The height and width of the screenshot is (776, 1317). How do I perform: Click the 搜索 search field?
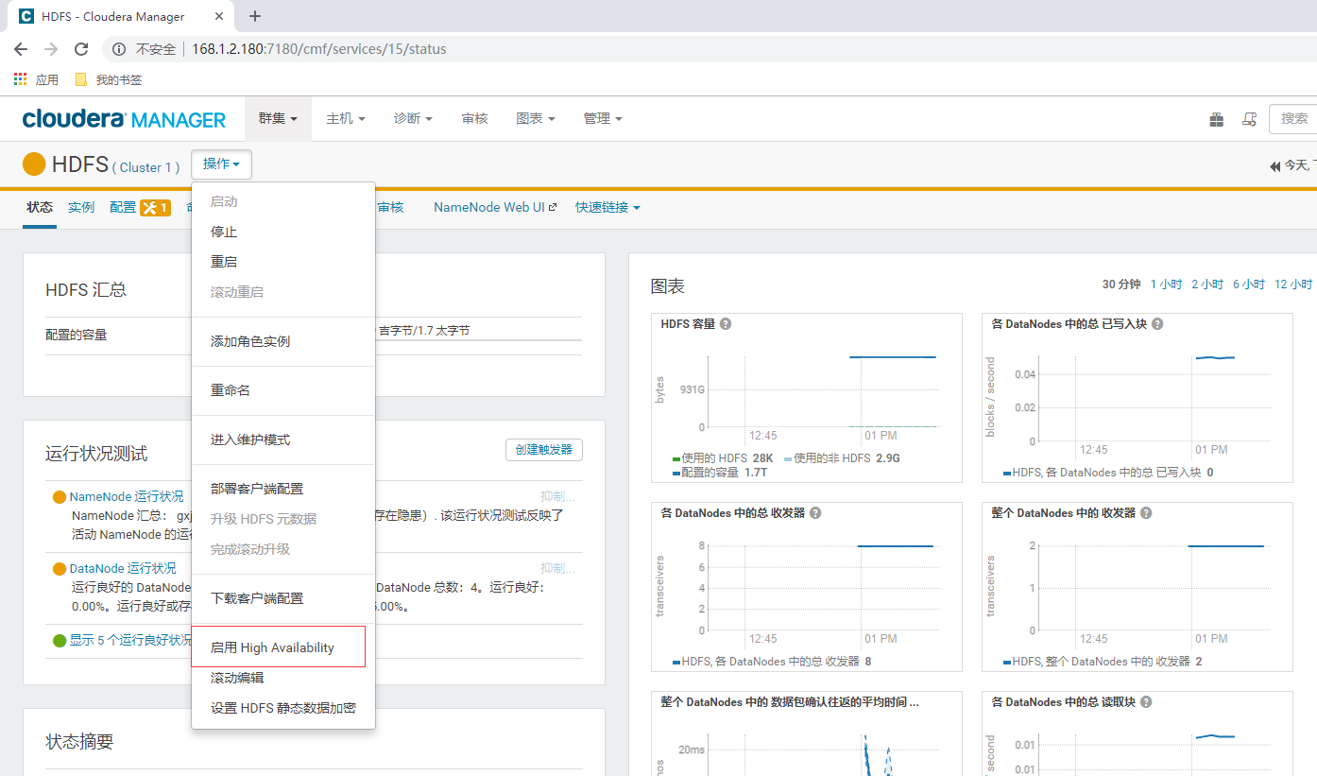(1293, 119)
